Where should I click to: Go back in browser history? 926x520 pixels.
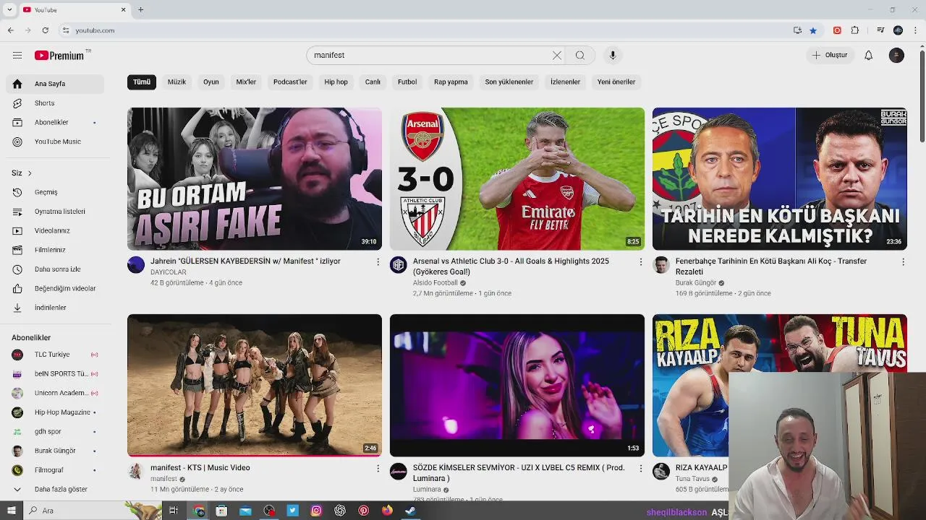point(11,30)
